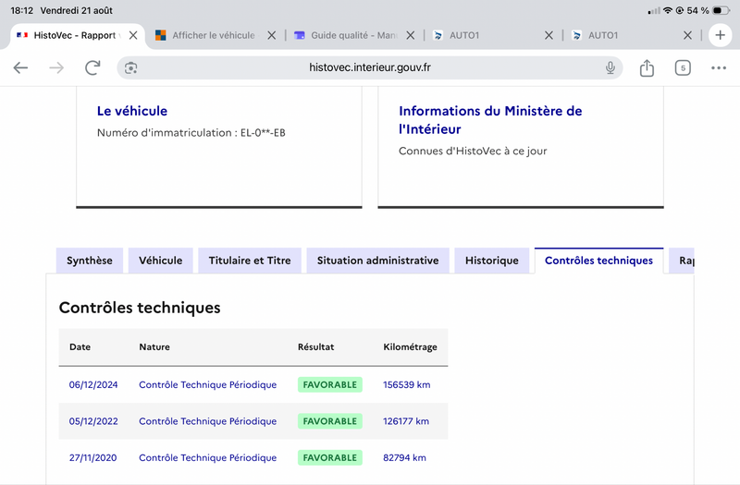The image size is (740, 485).
Task: Close the HistoVec - Rapport tab
Action: (x=133, y=35)
